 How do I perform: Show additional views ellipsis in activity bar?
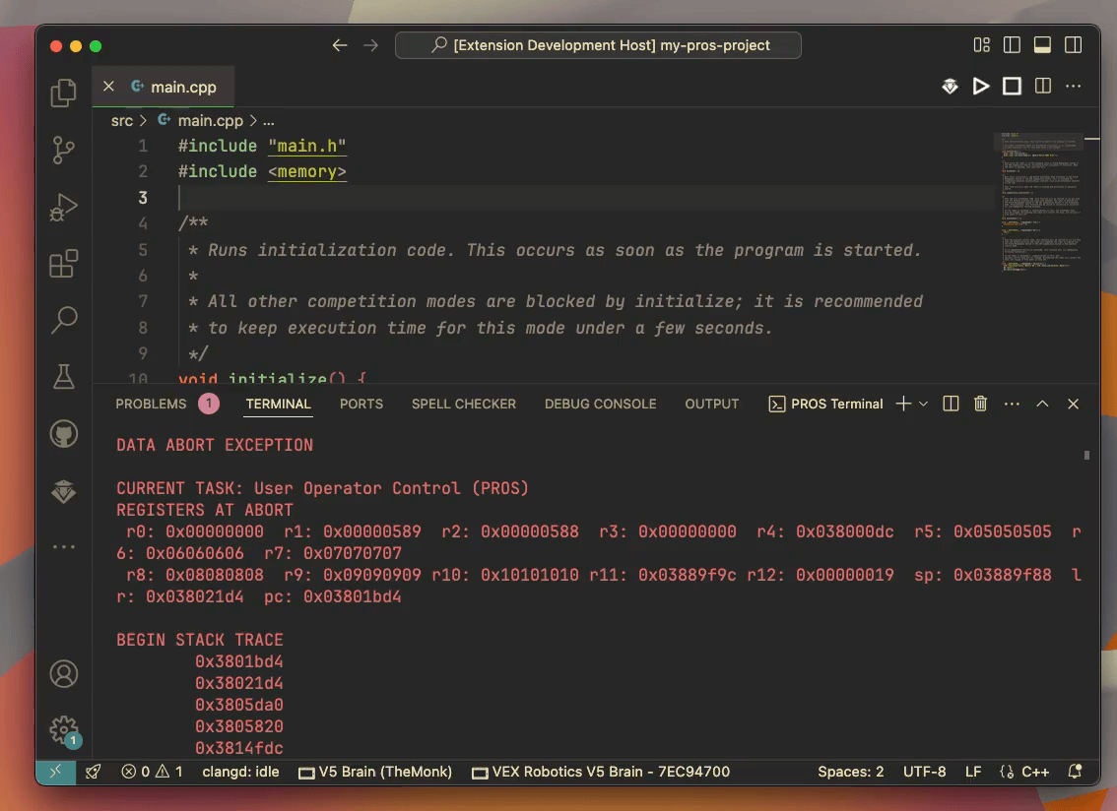(63, 547)
